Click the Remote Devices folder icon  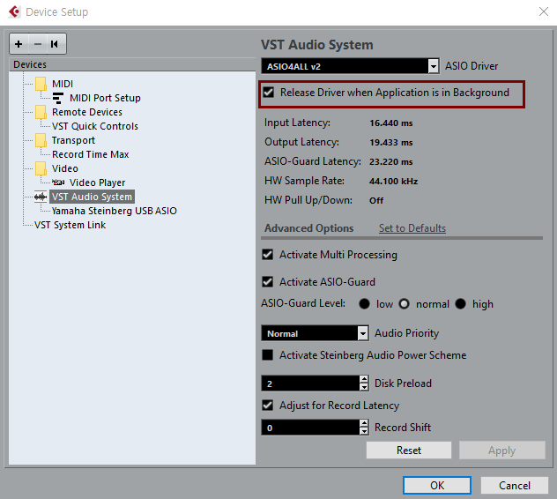[x=41, y=112]
